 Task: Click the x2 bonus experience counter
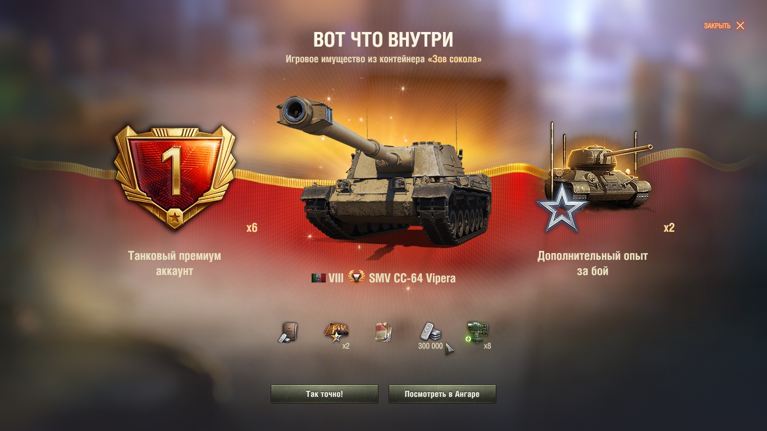point(669,228)
